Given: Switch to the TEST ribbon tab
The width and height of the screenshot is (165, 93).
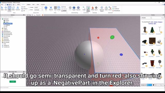Looking at the screenshot, I should pyautogui.click(x=33, y=5).
